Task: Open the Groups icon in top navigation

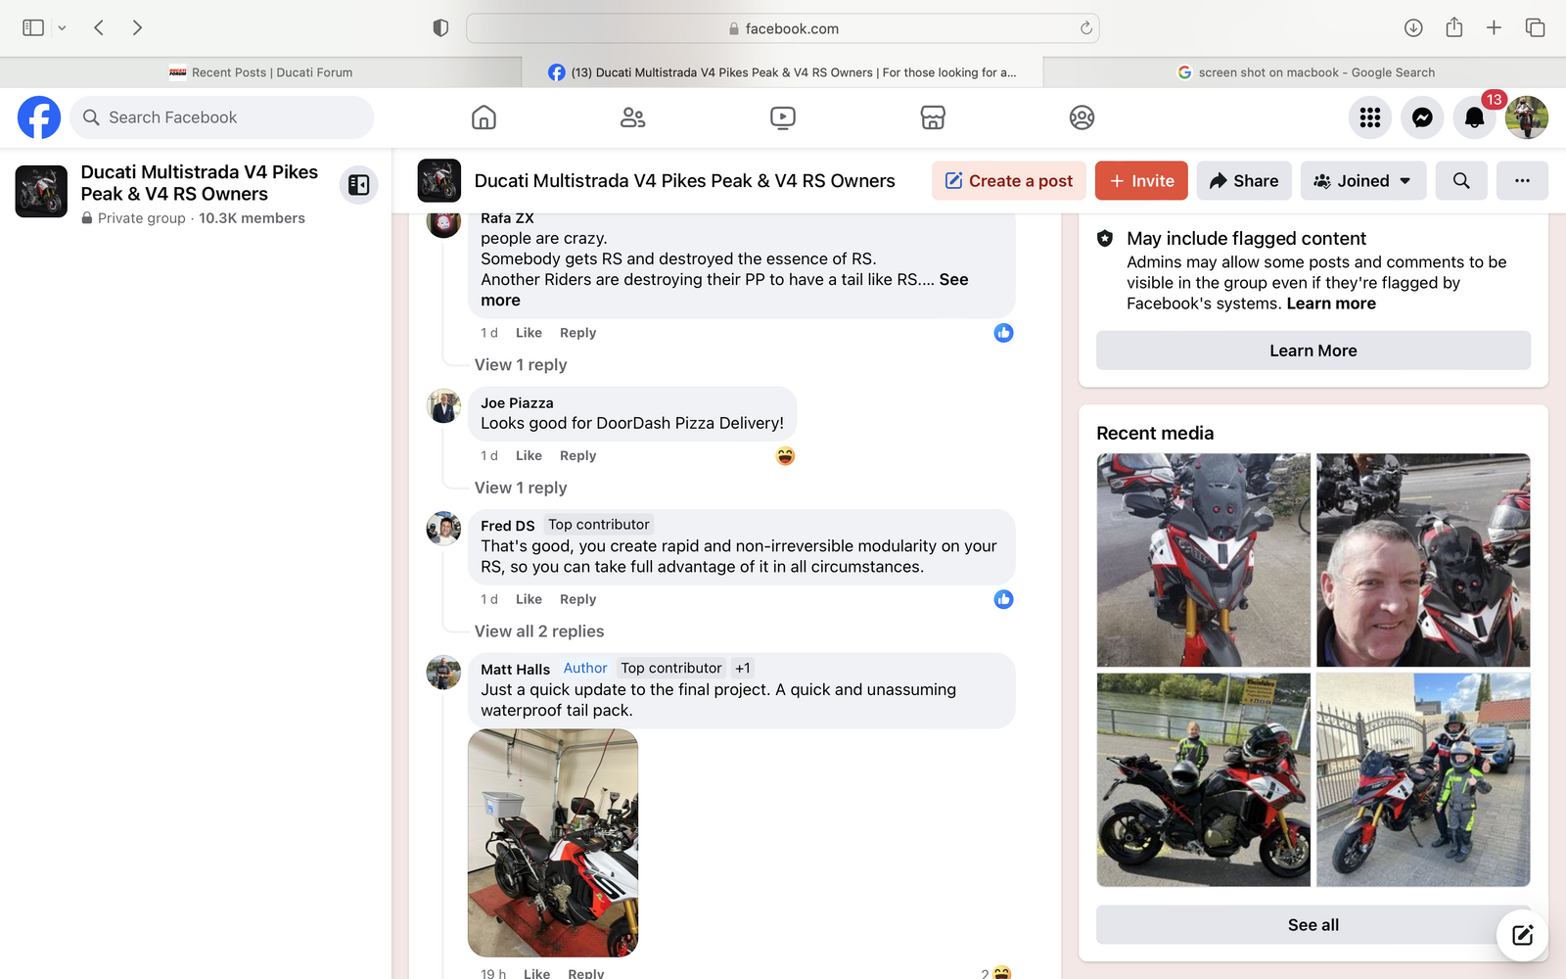Action: [1082, 117]
